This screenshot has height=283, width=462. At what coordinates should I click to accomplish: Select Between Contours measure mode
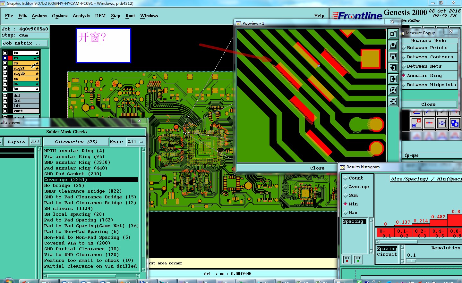pos(430,57)
